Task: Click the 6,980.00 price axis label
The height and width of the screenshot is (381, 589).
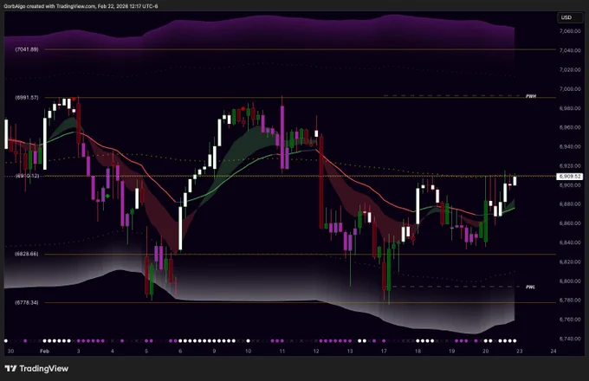Action: (570, 108)
